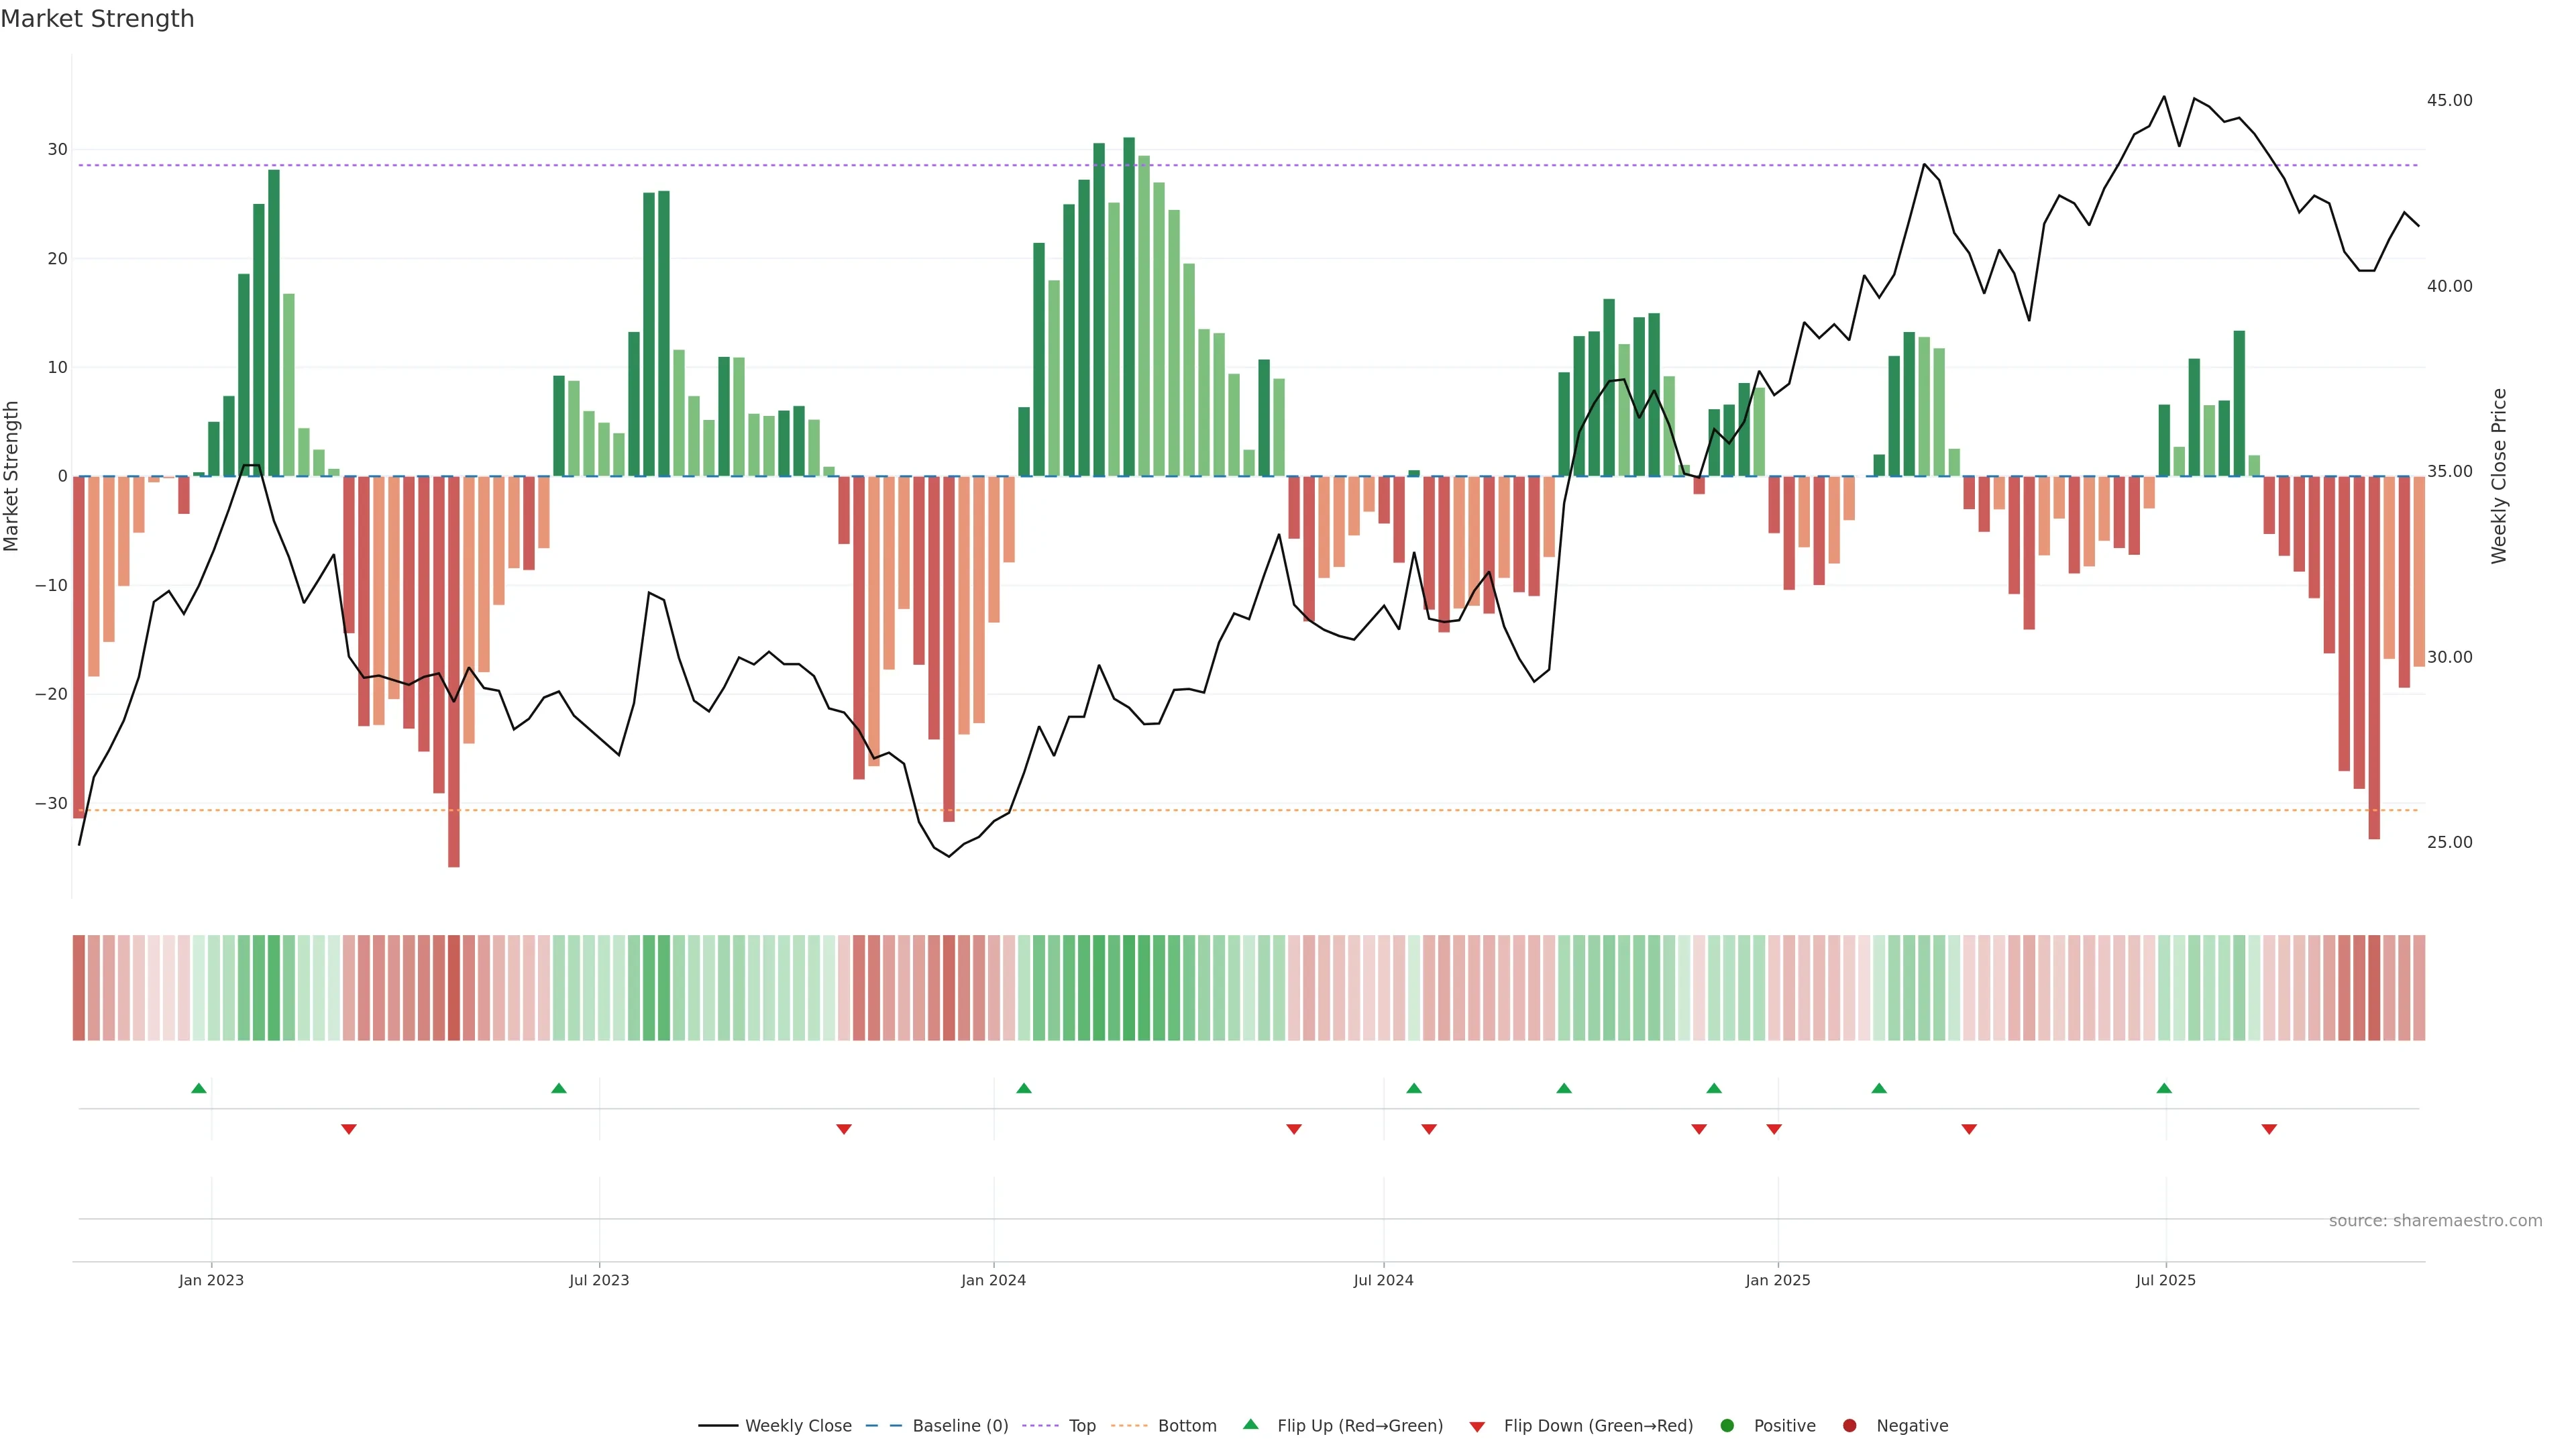Click the first red flip-down triangle marker
This screenshot has width=2576, height=1449.
pos(349,1129)
